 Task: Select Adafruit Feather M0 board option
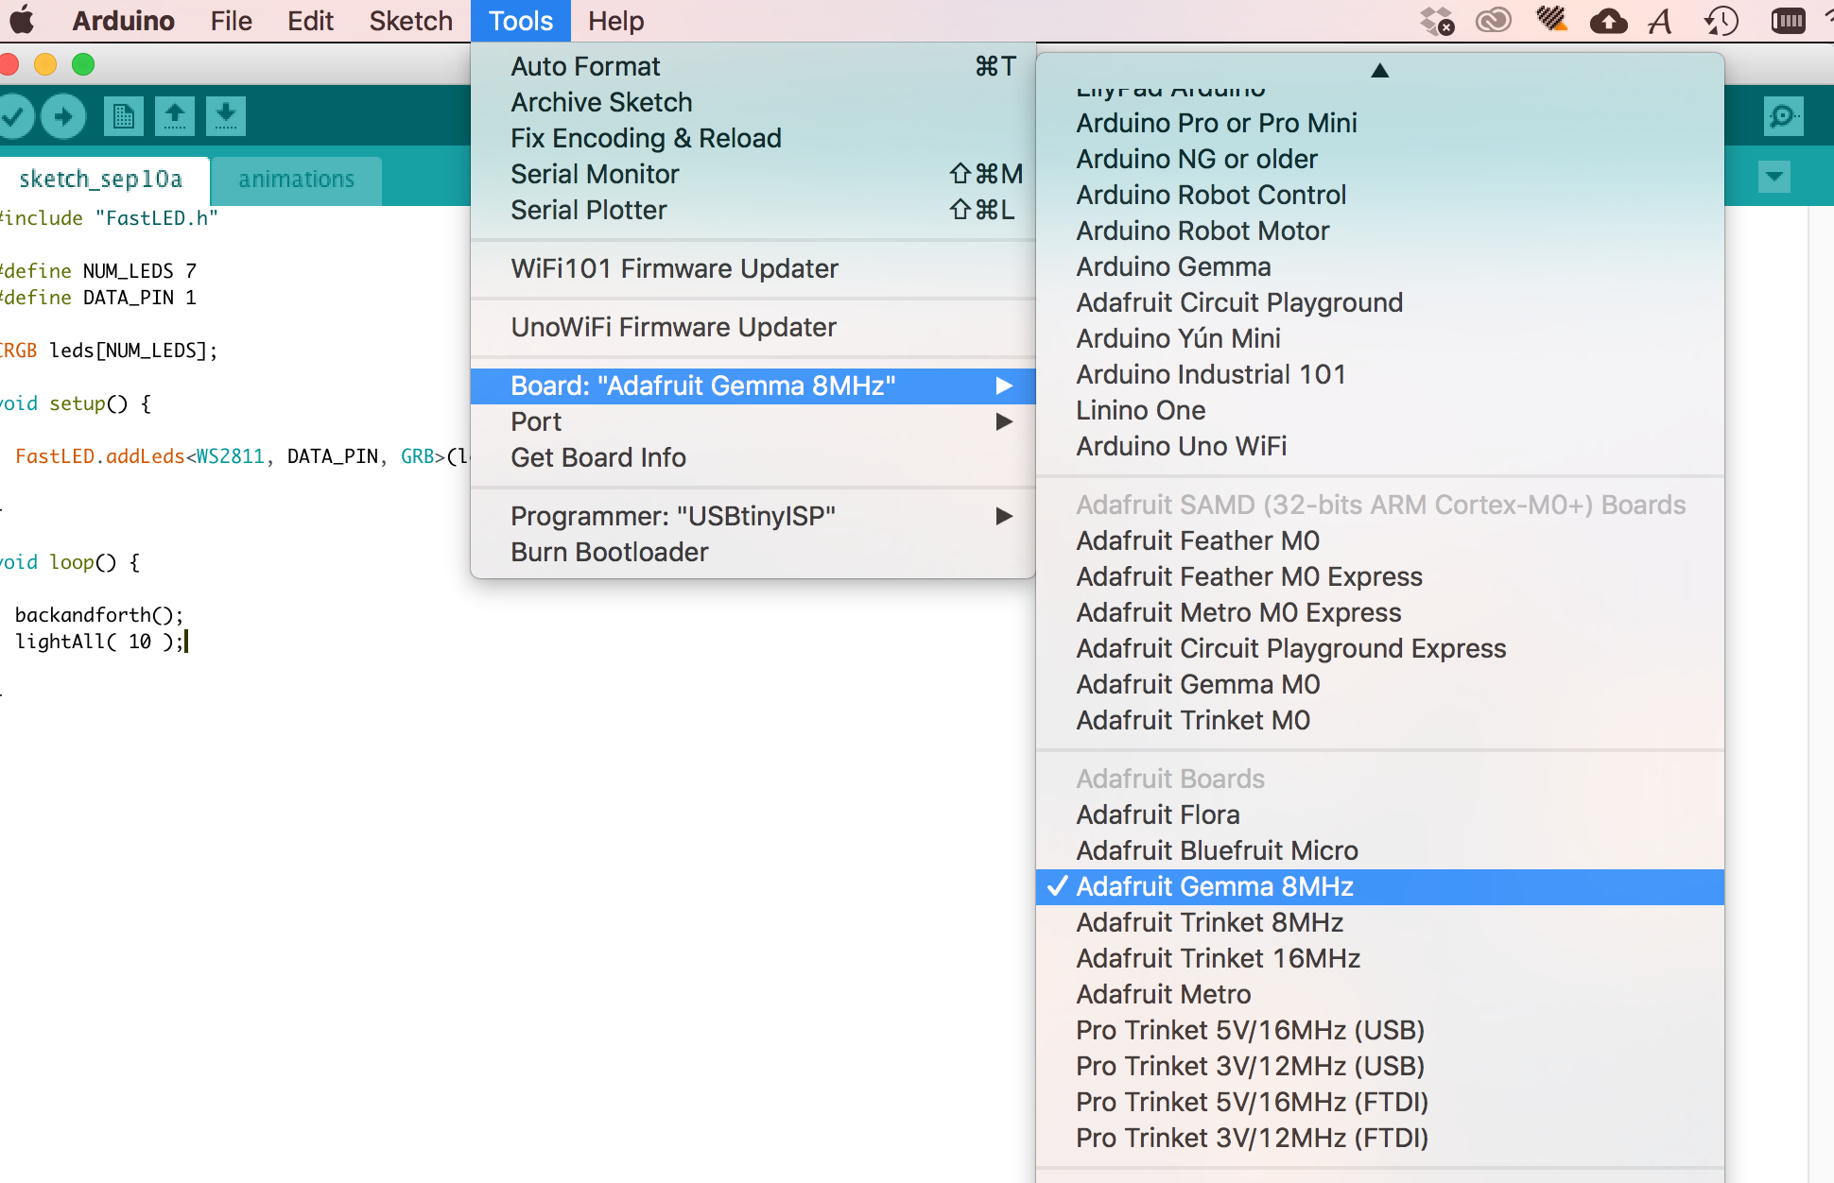click(1197, 540)
